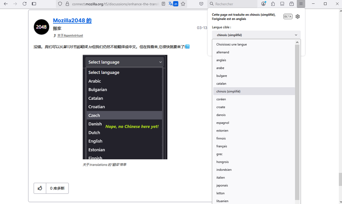Image resolution: width=342 pixels, height=204 pixels.
Task: Click the address bar URL
Action: (x=115, y=4)
